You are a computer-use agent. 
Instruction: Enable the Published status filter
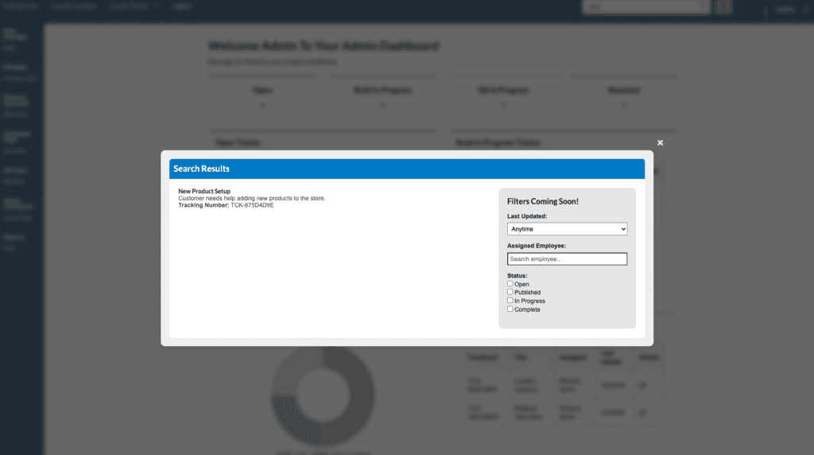tap(510, 292)
